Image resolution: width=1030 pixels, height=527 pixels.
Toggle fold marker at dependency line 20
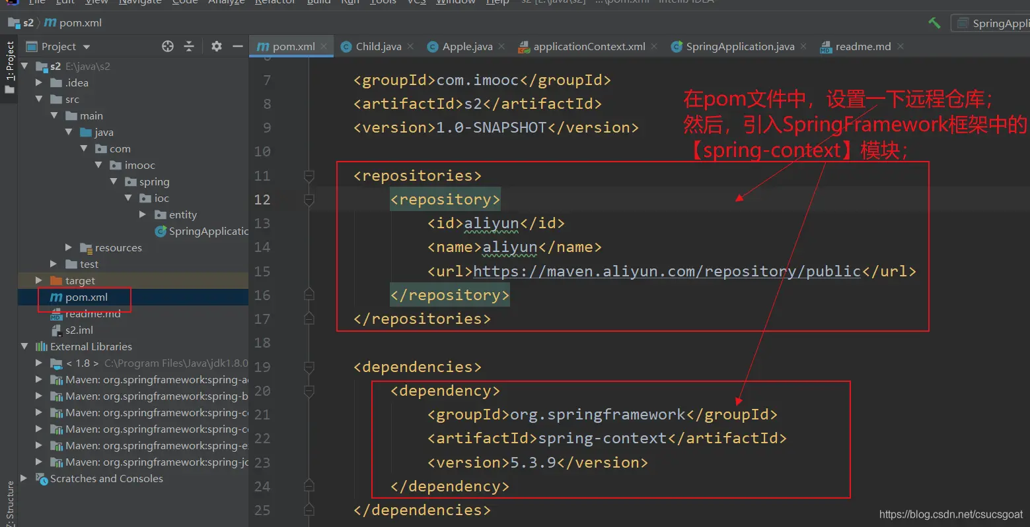click(x=309, y=391)
